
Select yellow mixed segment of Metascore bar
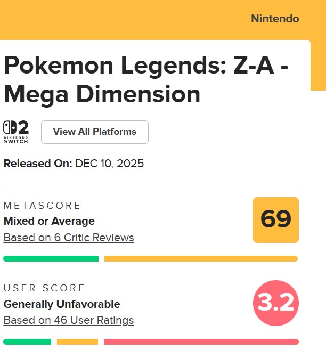click(x=201, y=259)
